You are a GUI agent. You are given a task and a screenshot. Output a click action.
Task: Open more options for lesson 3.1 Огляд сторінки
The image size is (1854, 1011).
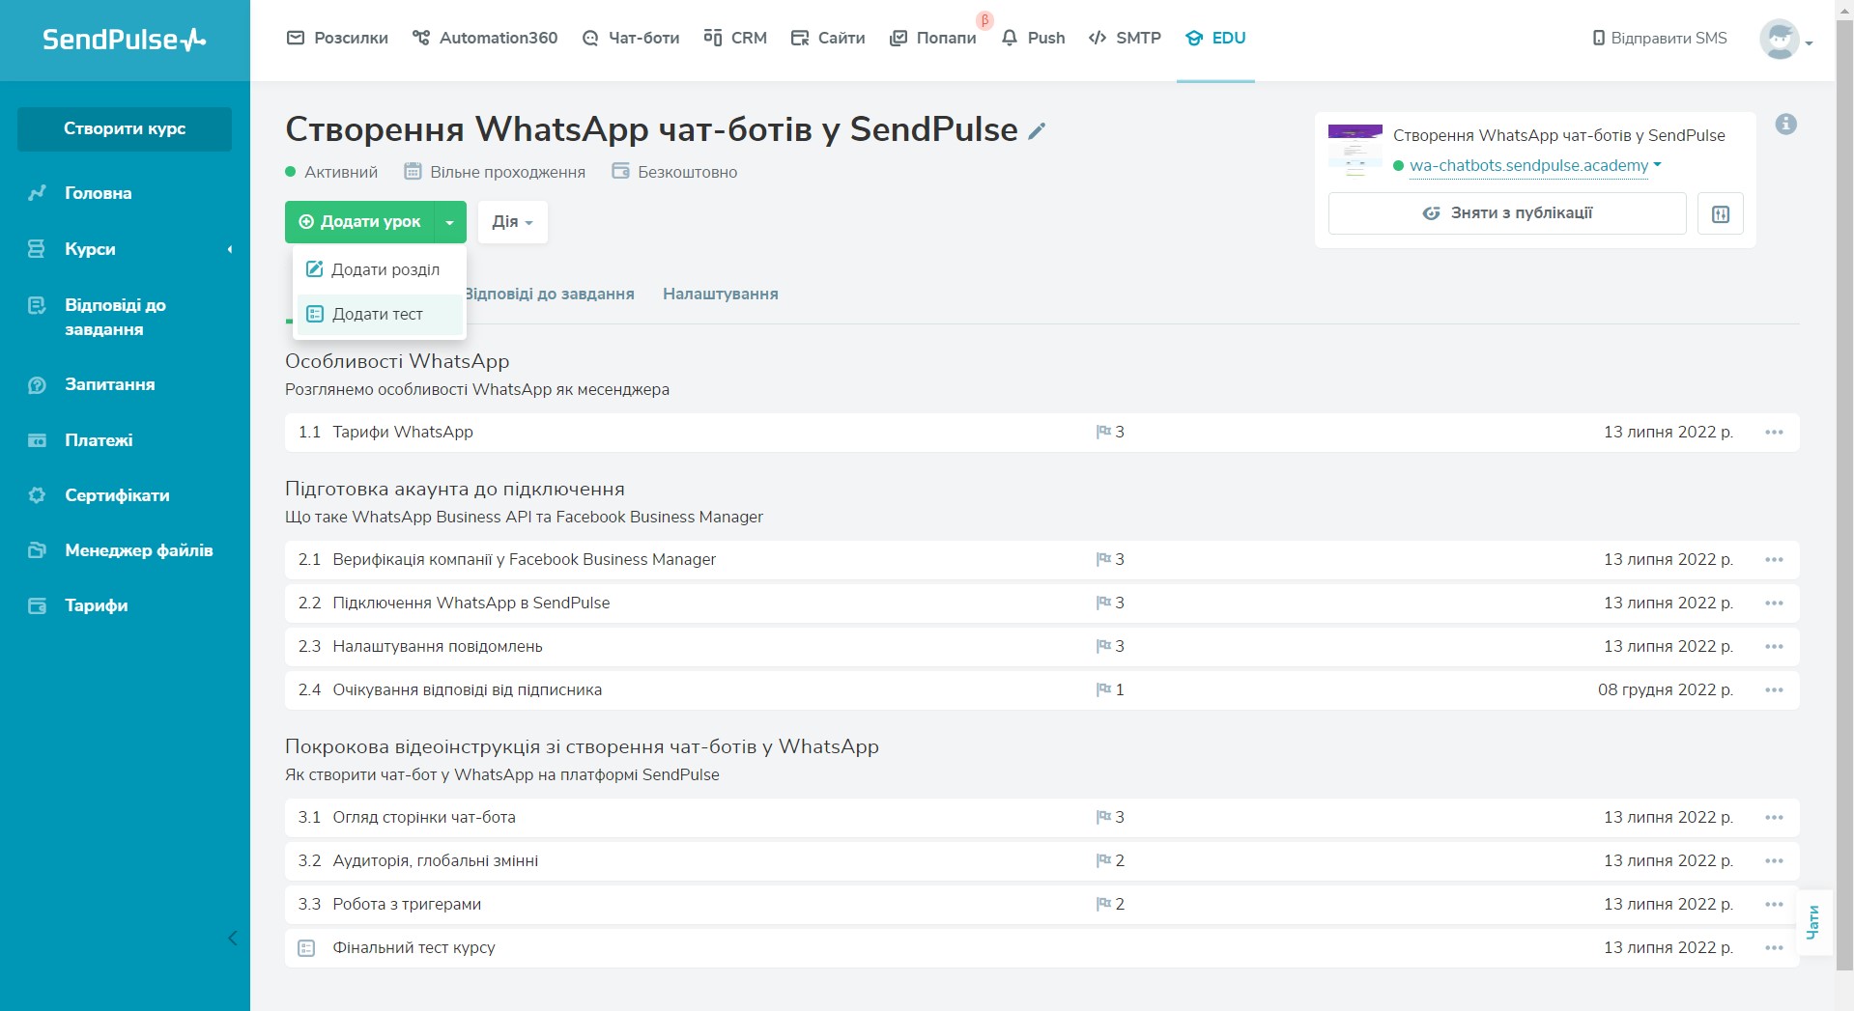coord(1774,817)
